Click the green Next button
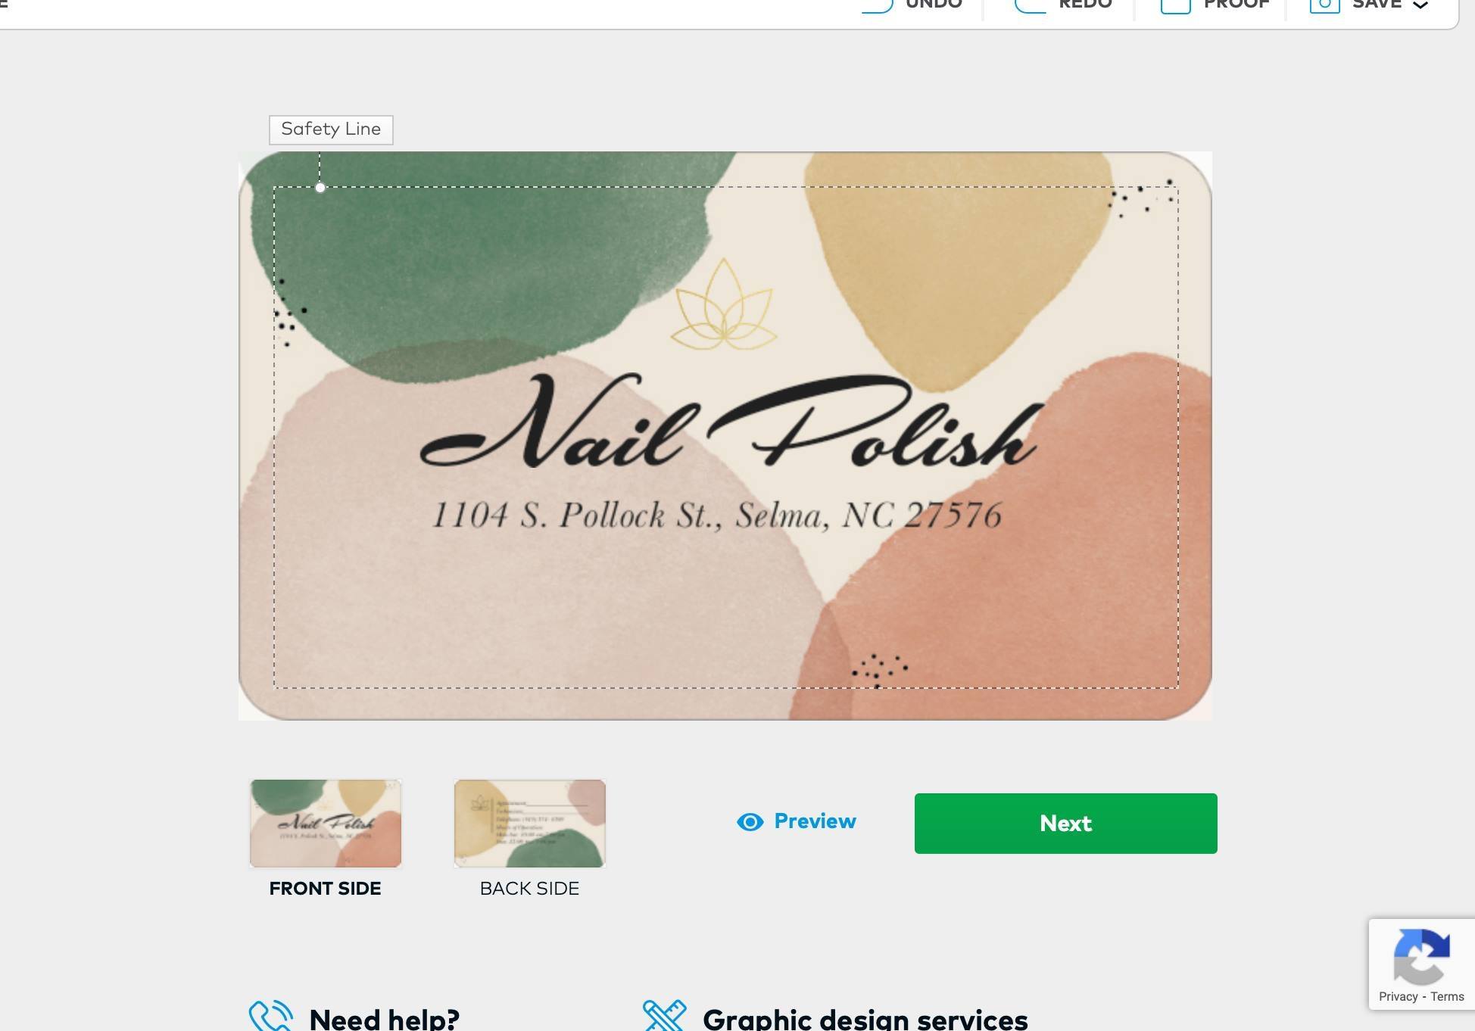Image resolution: width=1475 pixels, height=1031 pixels. pos(1065,824)
